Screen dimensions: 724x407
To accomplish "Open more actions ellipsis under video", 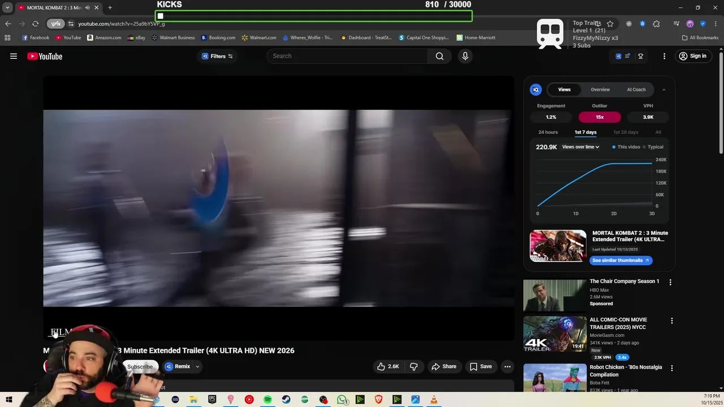I will [x=507, y=366].
